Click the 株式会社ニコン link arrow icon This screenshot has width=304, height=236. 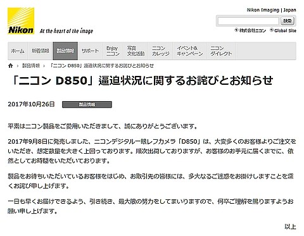[236, 30]
